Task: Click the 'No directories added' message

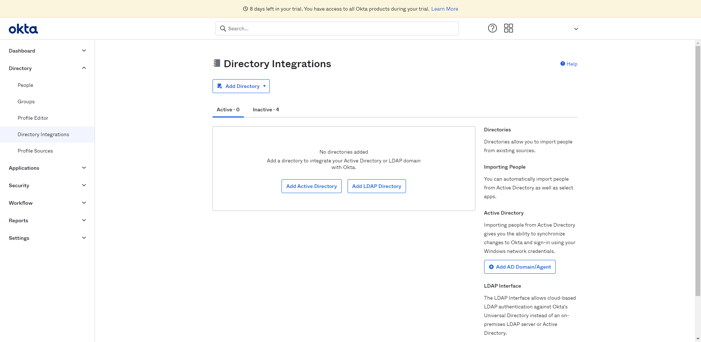Action: click(344, 152)
